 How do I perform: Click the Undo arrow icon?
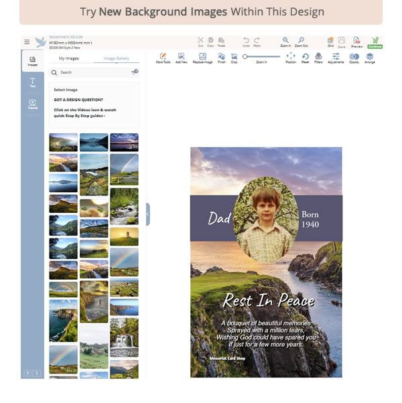pos(246,42)
